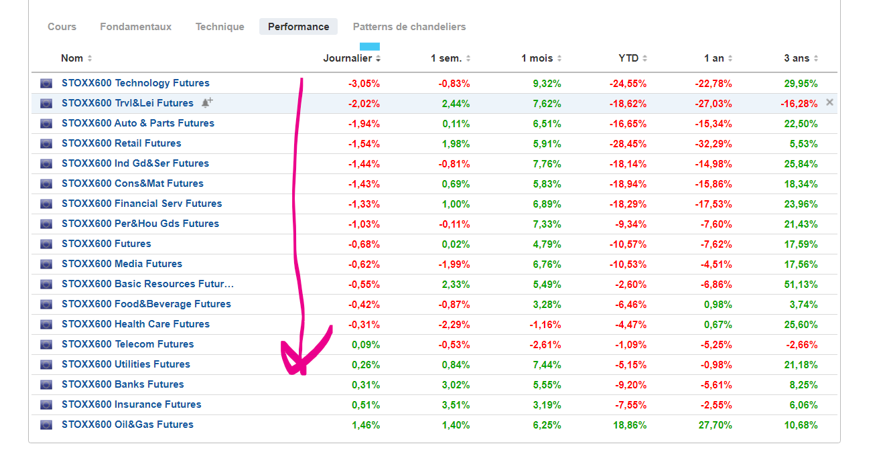881x460 pixels.
Task: Select the Performance tab
Action: (x=299, y=27)
